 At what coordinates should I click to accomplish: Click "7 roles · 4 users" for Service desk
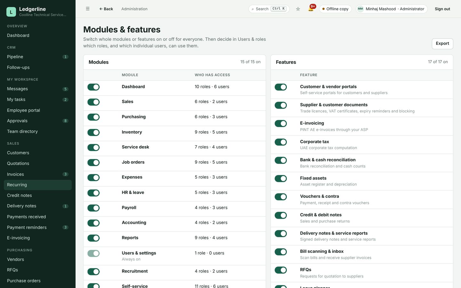(x=211, y=147)
